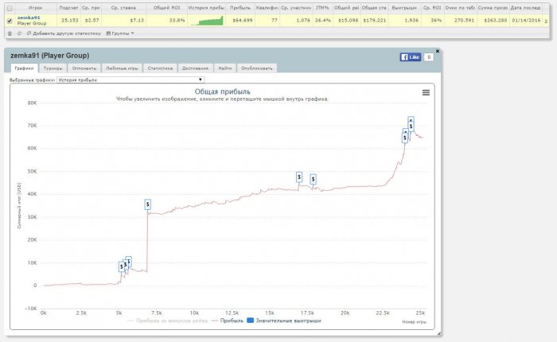Sort by the Выигрыши column header

point(404,8)
